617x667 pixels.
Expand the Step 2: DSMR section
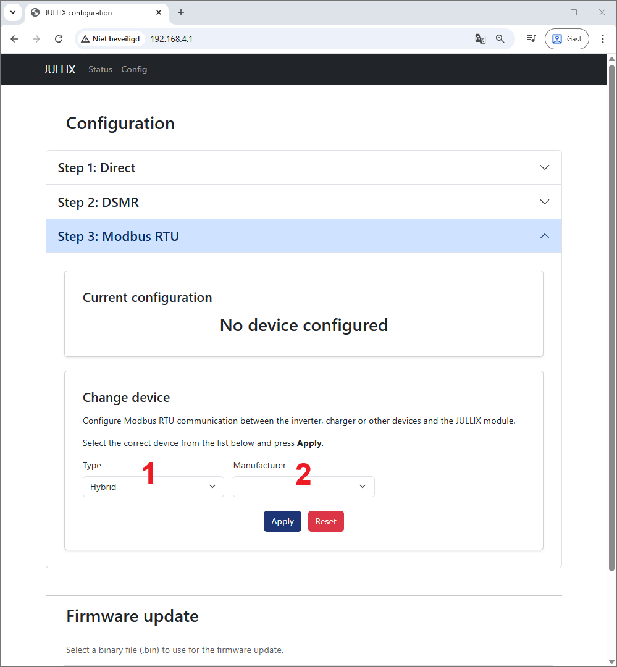[x=303, y=202]
